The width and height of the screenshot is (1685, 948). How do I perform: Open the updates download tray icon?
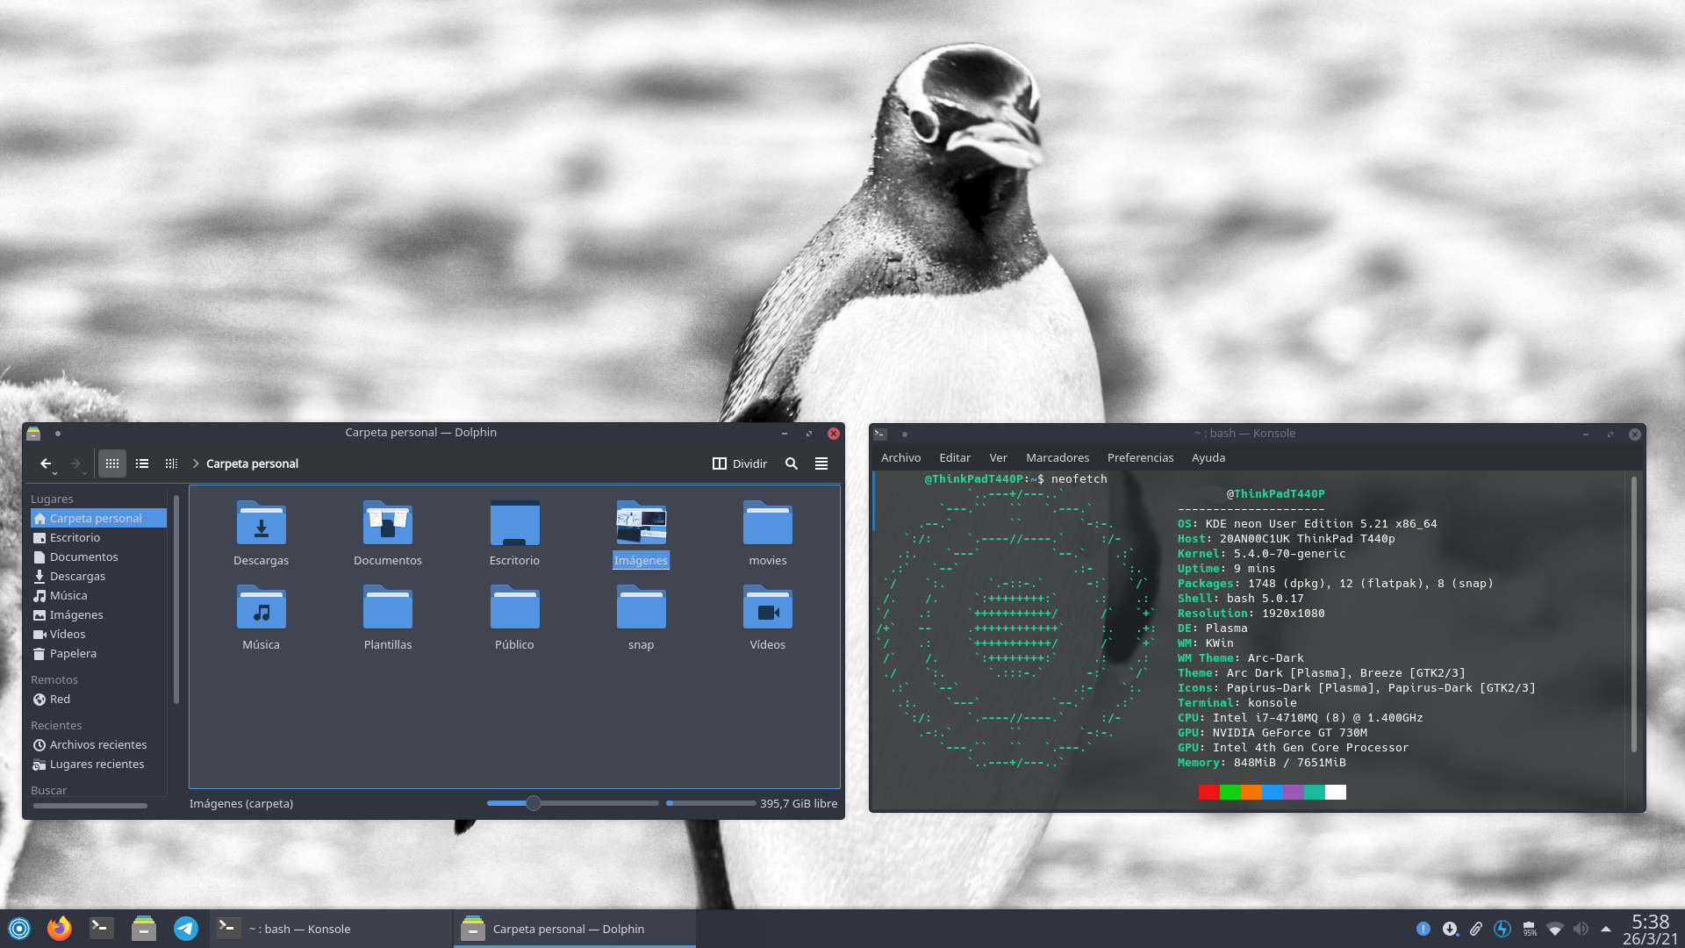1450,929
